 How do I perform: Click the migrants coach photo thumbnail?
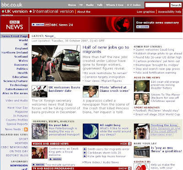tap(56, 63)
